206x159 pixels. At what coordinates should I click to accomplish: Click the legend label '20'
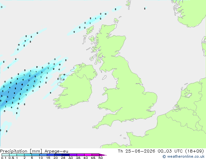[56, 158]
